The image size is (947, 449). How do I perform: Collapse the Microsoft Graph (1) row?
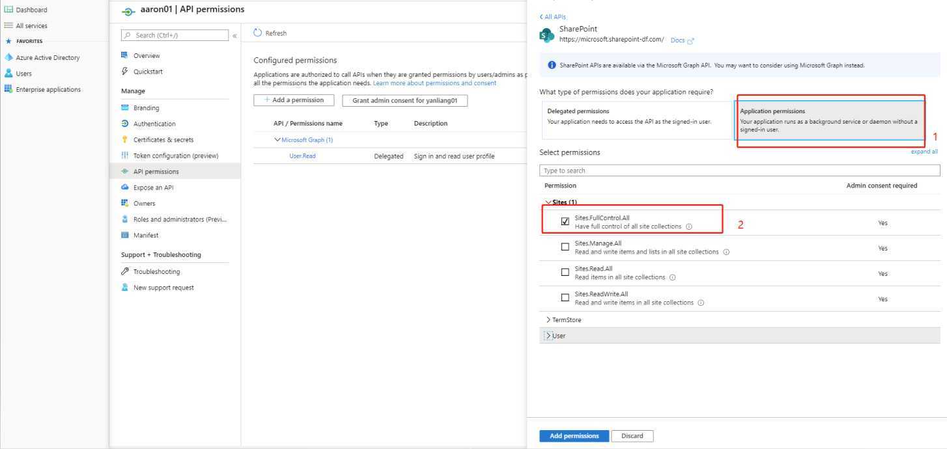(277, 140)
